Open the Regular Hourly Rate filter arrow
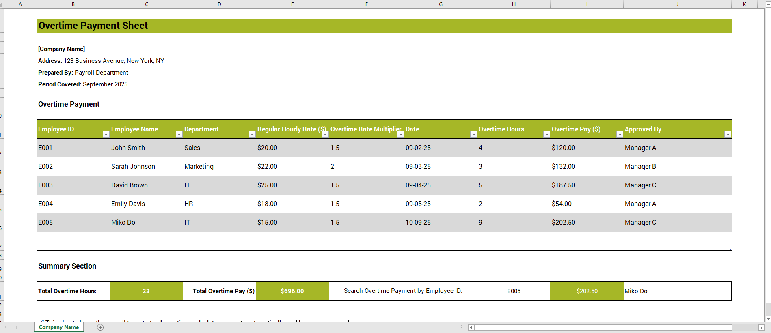Image resolution: width=771 pixels, height=333 pixels. pyautogui.click(x=325, y=135)
